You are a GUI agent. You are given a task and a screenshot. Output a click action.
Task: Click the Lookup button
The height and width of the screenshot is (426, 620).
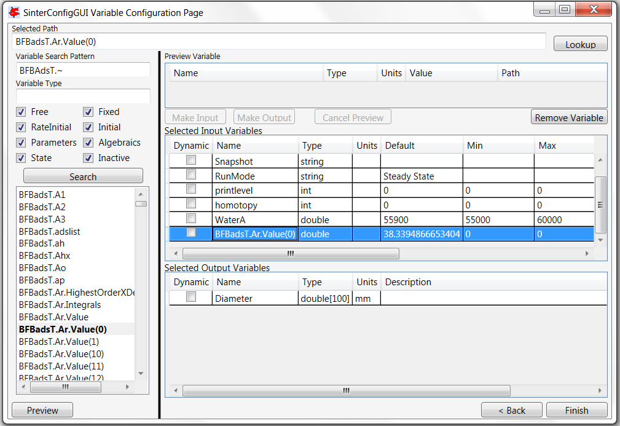point(580,43)
